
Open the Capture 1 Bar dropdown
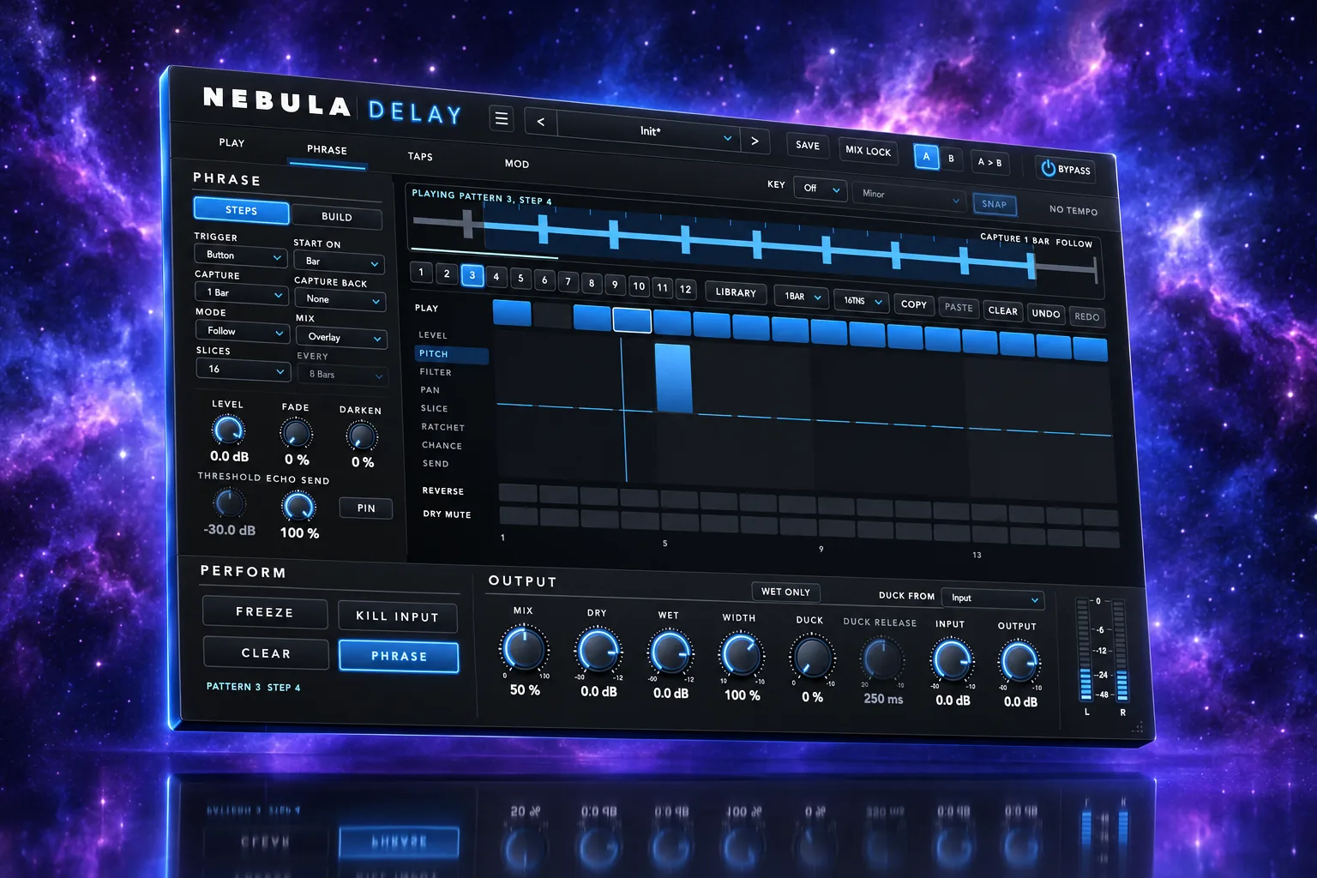click(241, 293)
